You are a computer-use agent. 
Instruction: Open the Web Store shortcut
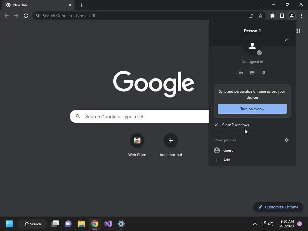[137, 145]
